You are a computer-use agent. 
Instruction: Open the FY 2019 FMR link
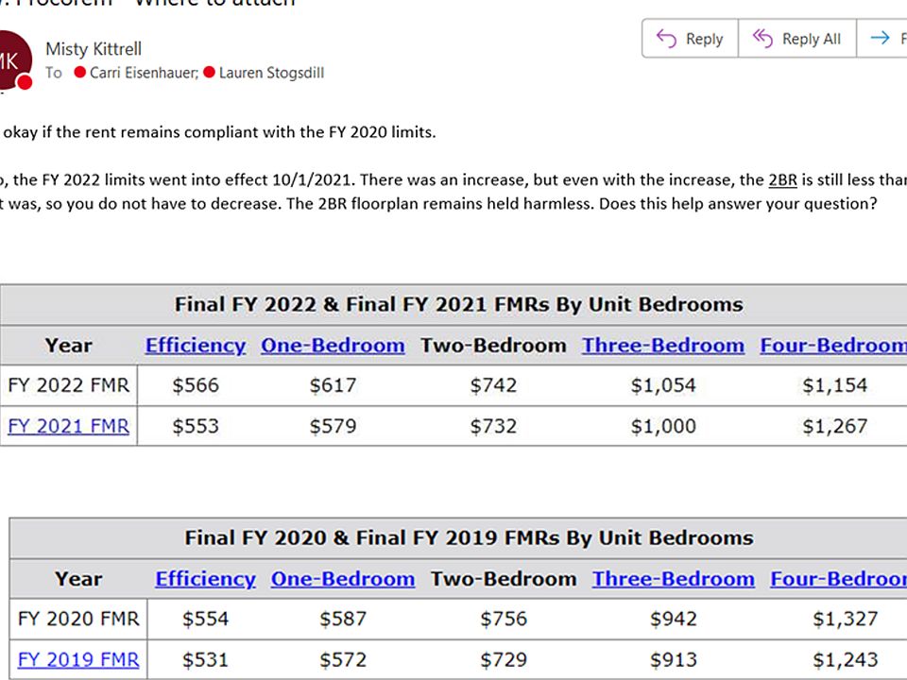point(78,660)
